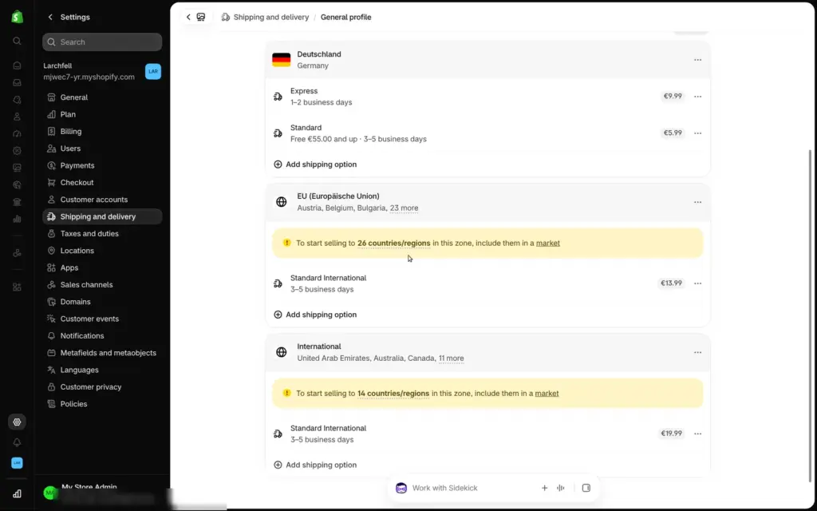Open search in the left icon rail
This screenshot has height=511, width=817.
pyautogui.click(x=18, y=41)
